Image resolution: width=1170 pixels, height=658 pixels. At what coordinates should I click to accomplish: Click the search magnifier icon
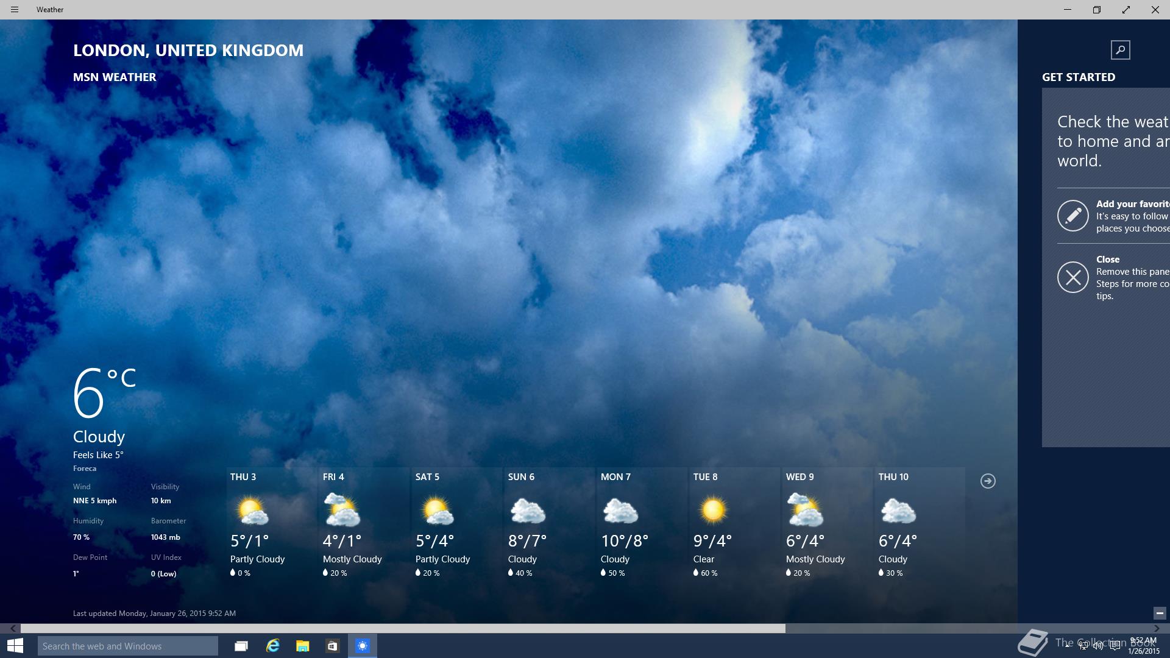(1120, 50)
